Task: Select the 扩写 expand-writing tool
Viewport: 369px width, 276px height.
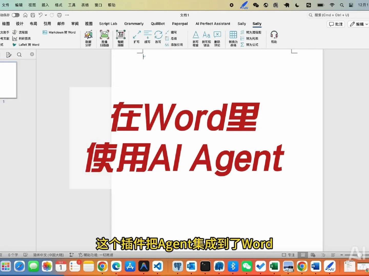Action: click(x=137, y=38)
